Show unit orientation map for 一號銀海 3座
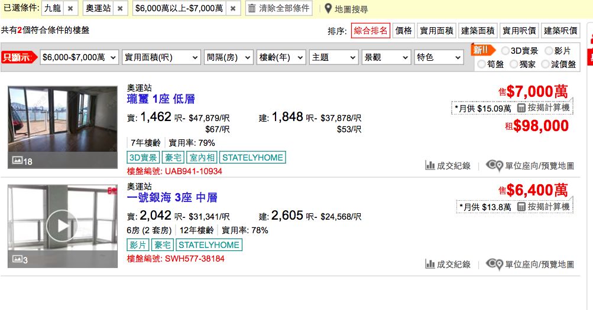 (530, 264)
